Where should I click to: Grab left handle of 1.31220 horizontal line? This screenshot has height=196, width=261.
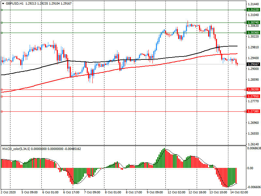tap(2, 10)
